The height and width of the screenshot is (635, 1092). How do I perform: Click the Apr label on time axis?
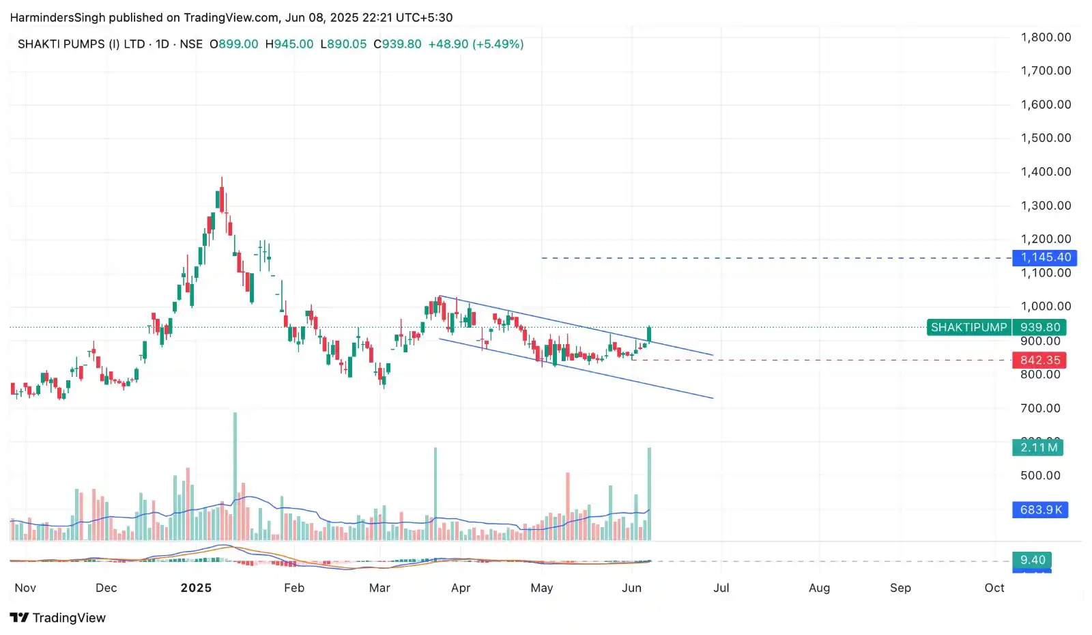tap(461, 588)
